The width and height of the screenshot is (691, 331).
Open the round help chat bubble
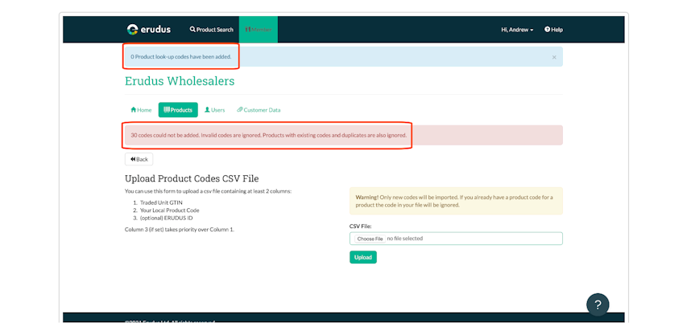pyautogui.click(x=598, y=304)
